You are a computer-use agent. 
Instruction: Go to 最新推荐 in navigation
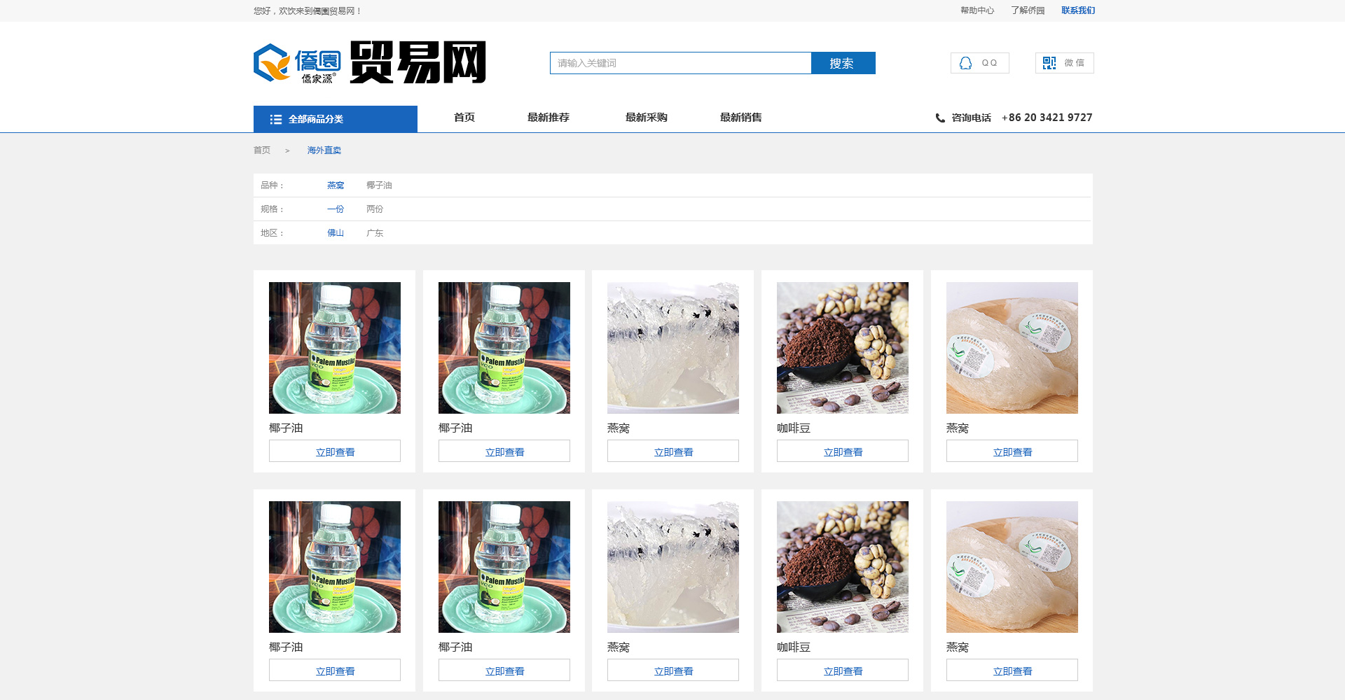[548, 118]
